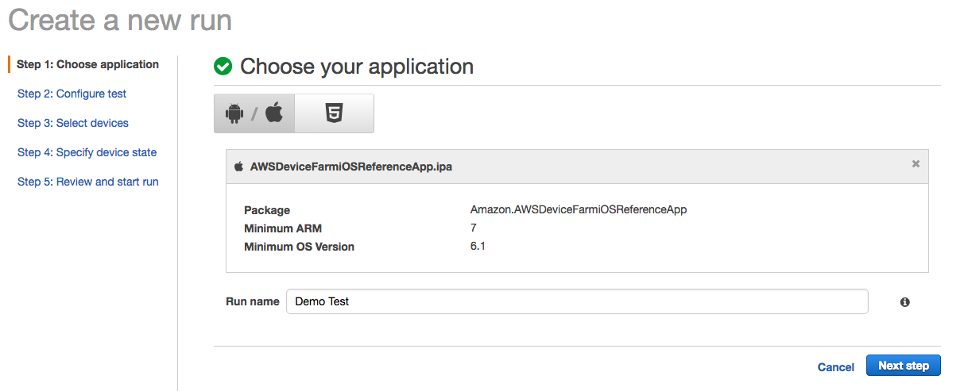
Task: Go to Step 1: Choose application
Action: coord(87,64)
